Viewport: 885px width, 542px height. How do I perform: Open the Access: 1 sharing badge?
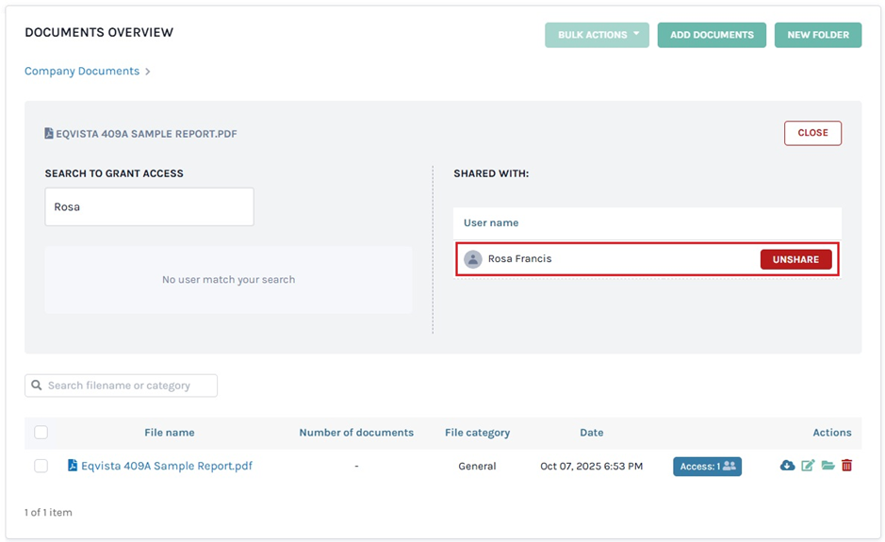coord(707,467)
